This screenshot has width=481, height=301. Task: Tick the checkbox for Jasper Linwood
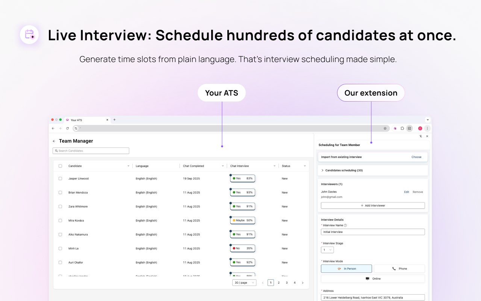(x=60, y=178)
